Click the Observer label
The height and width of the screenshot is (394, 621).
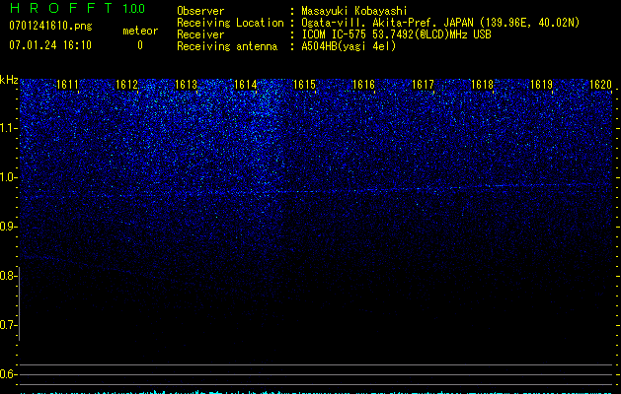[x=200, y=11]
